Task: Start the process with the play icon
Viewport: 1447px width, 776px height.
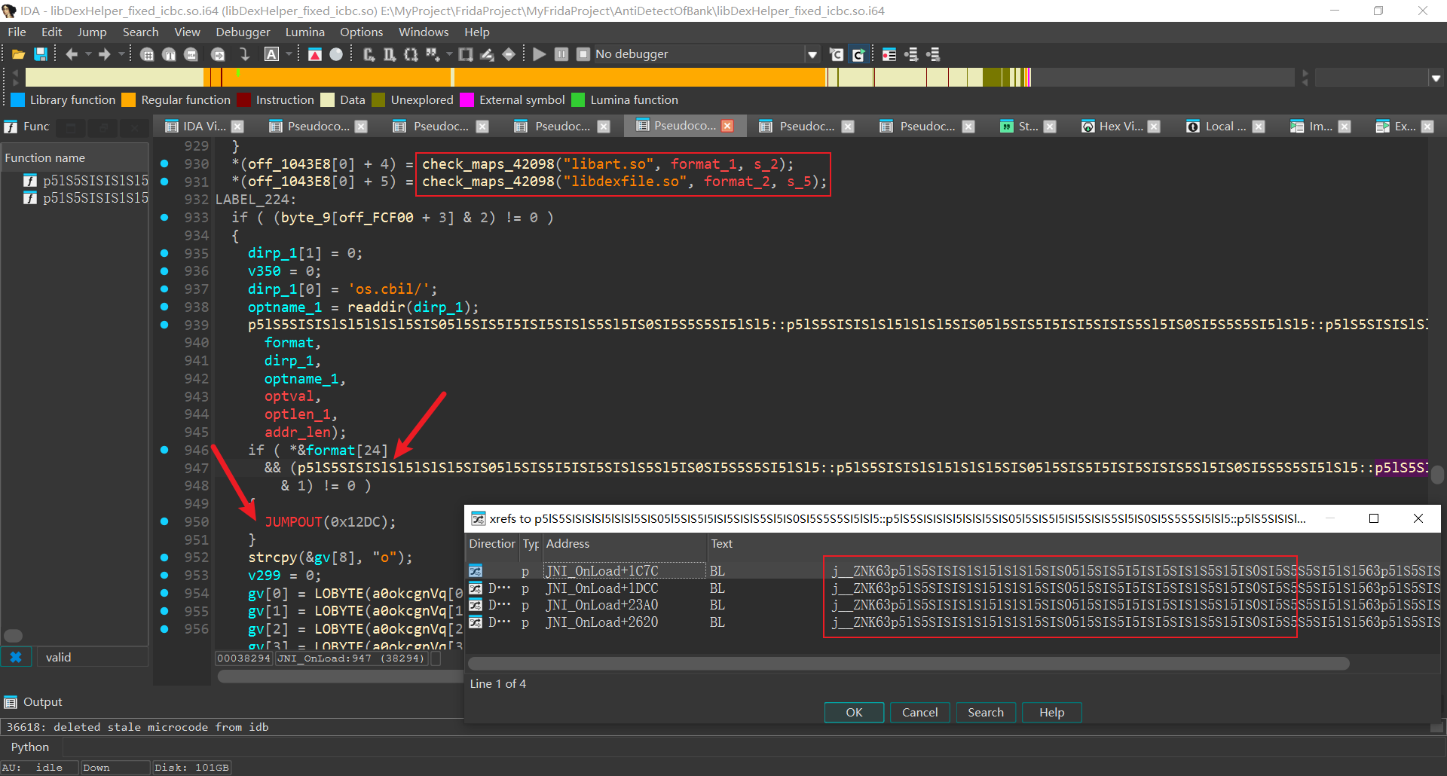Action: tap(539, 54)
